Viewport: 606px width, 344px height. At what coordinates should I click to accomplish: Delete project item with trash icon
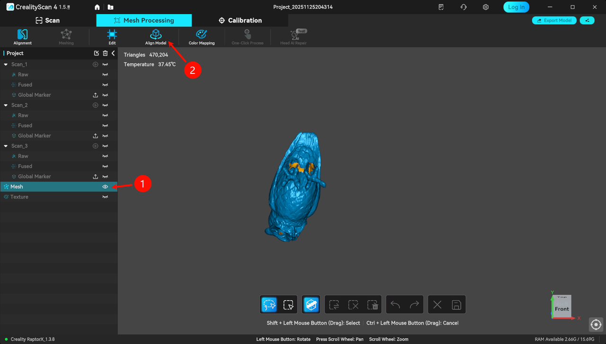[x=105, y=54]
